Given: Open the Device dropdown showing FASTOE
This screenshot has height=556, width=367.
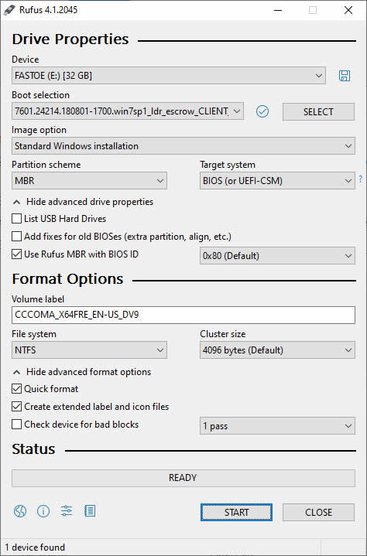Looking at the screenshot, I should 169,76.
